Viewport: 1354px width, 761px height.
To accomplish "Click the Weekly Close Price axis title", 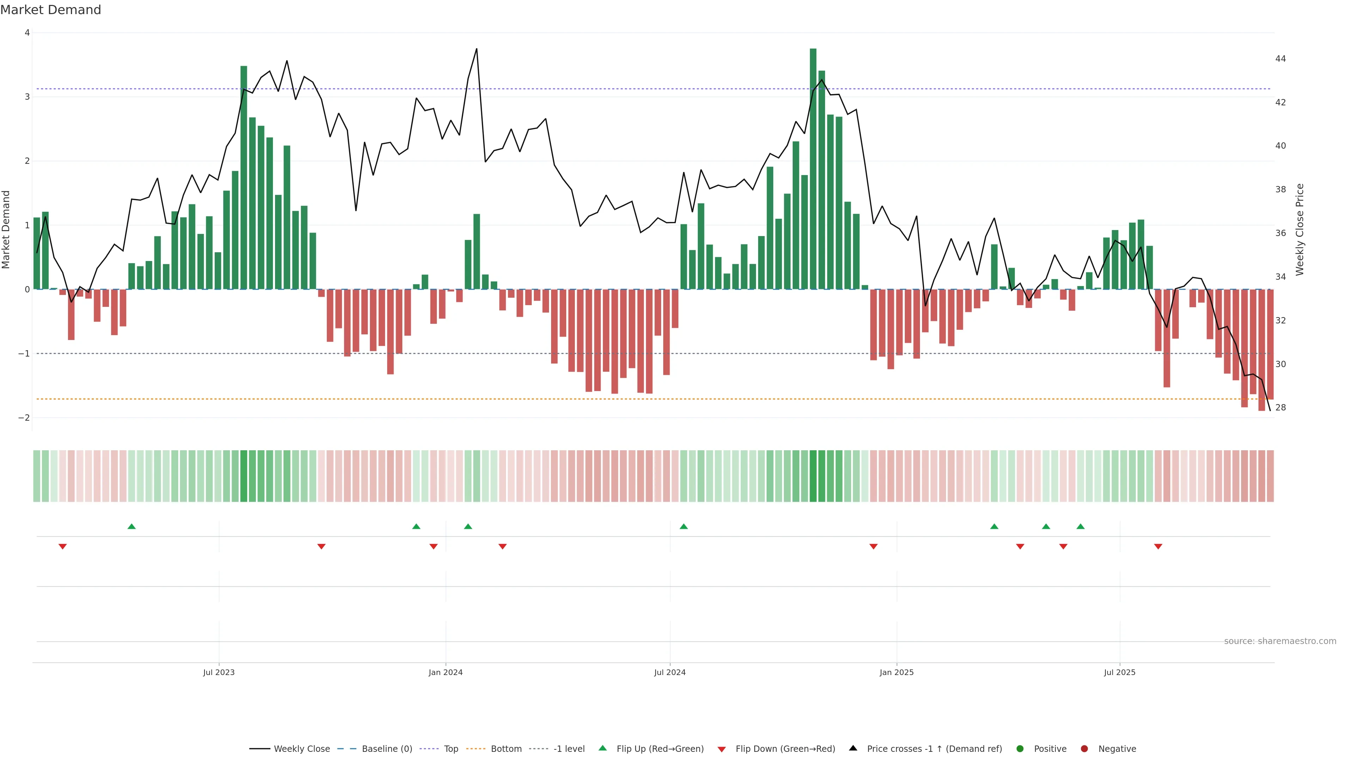I will coord(1299,229).
